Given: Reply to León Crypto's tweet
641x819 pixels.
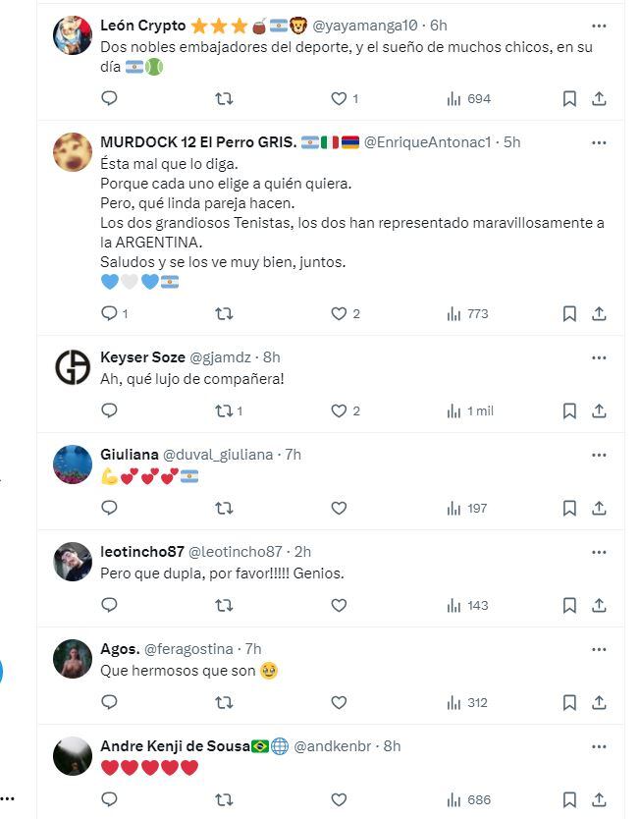Looking at the screenshot, I should coord(110,98).
